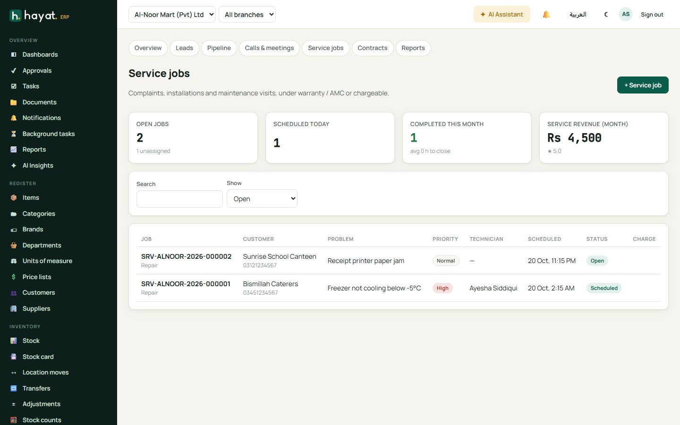Click the Approvals checkmark icon
Viewport: 680px width, 425px height.
point(14,71)
